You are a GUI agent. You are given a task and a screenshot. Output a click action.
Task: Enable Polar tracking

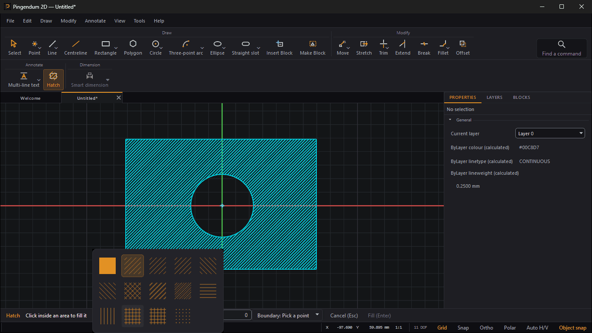[510, 328]
